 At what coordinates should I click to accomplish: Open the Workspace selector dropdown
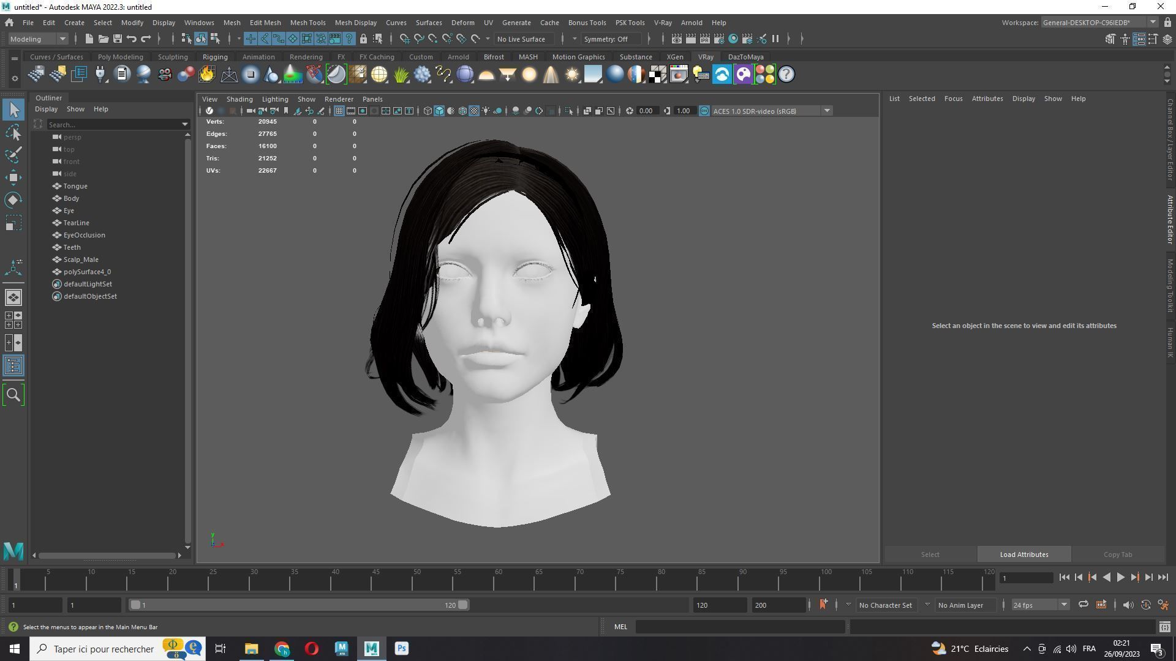tap(1099, 23)
